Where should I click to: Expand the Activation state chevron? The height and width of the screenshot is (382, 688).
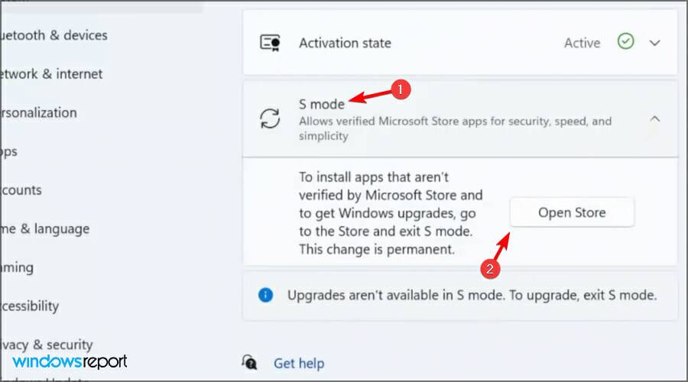[654, 43]
